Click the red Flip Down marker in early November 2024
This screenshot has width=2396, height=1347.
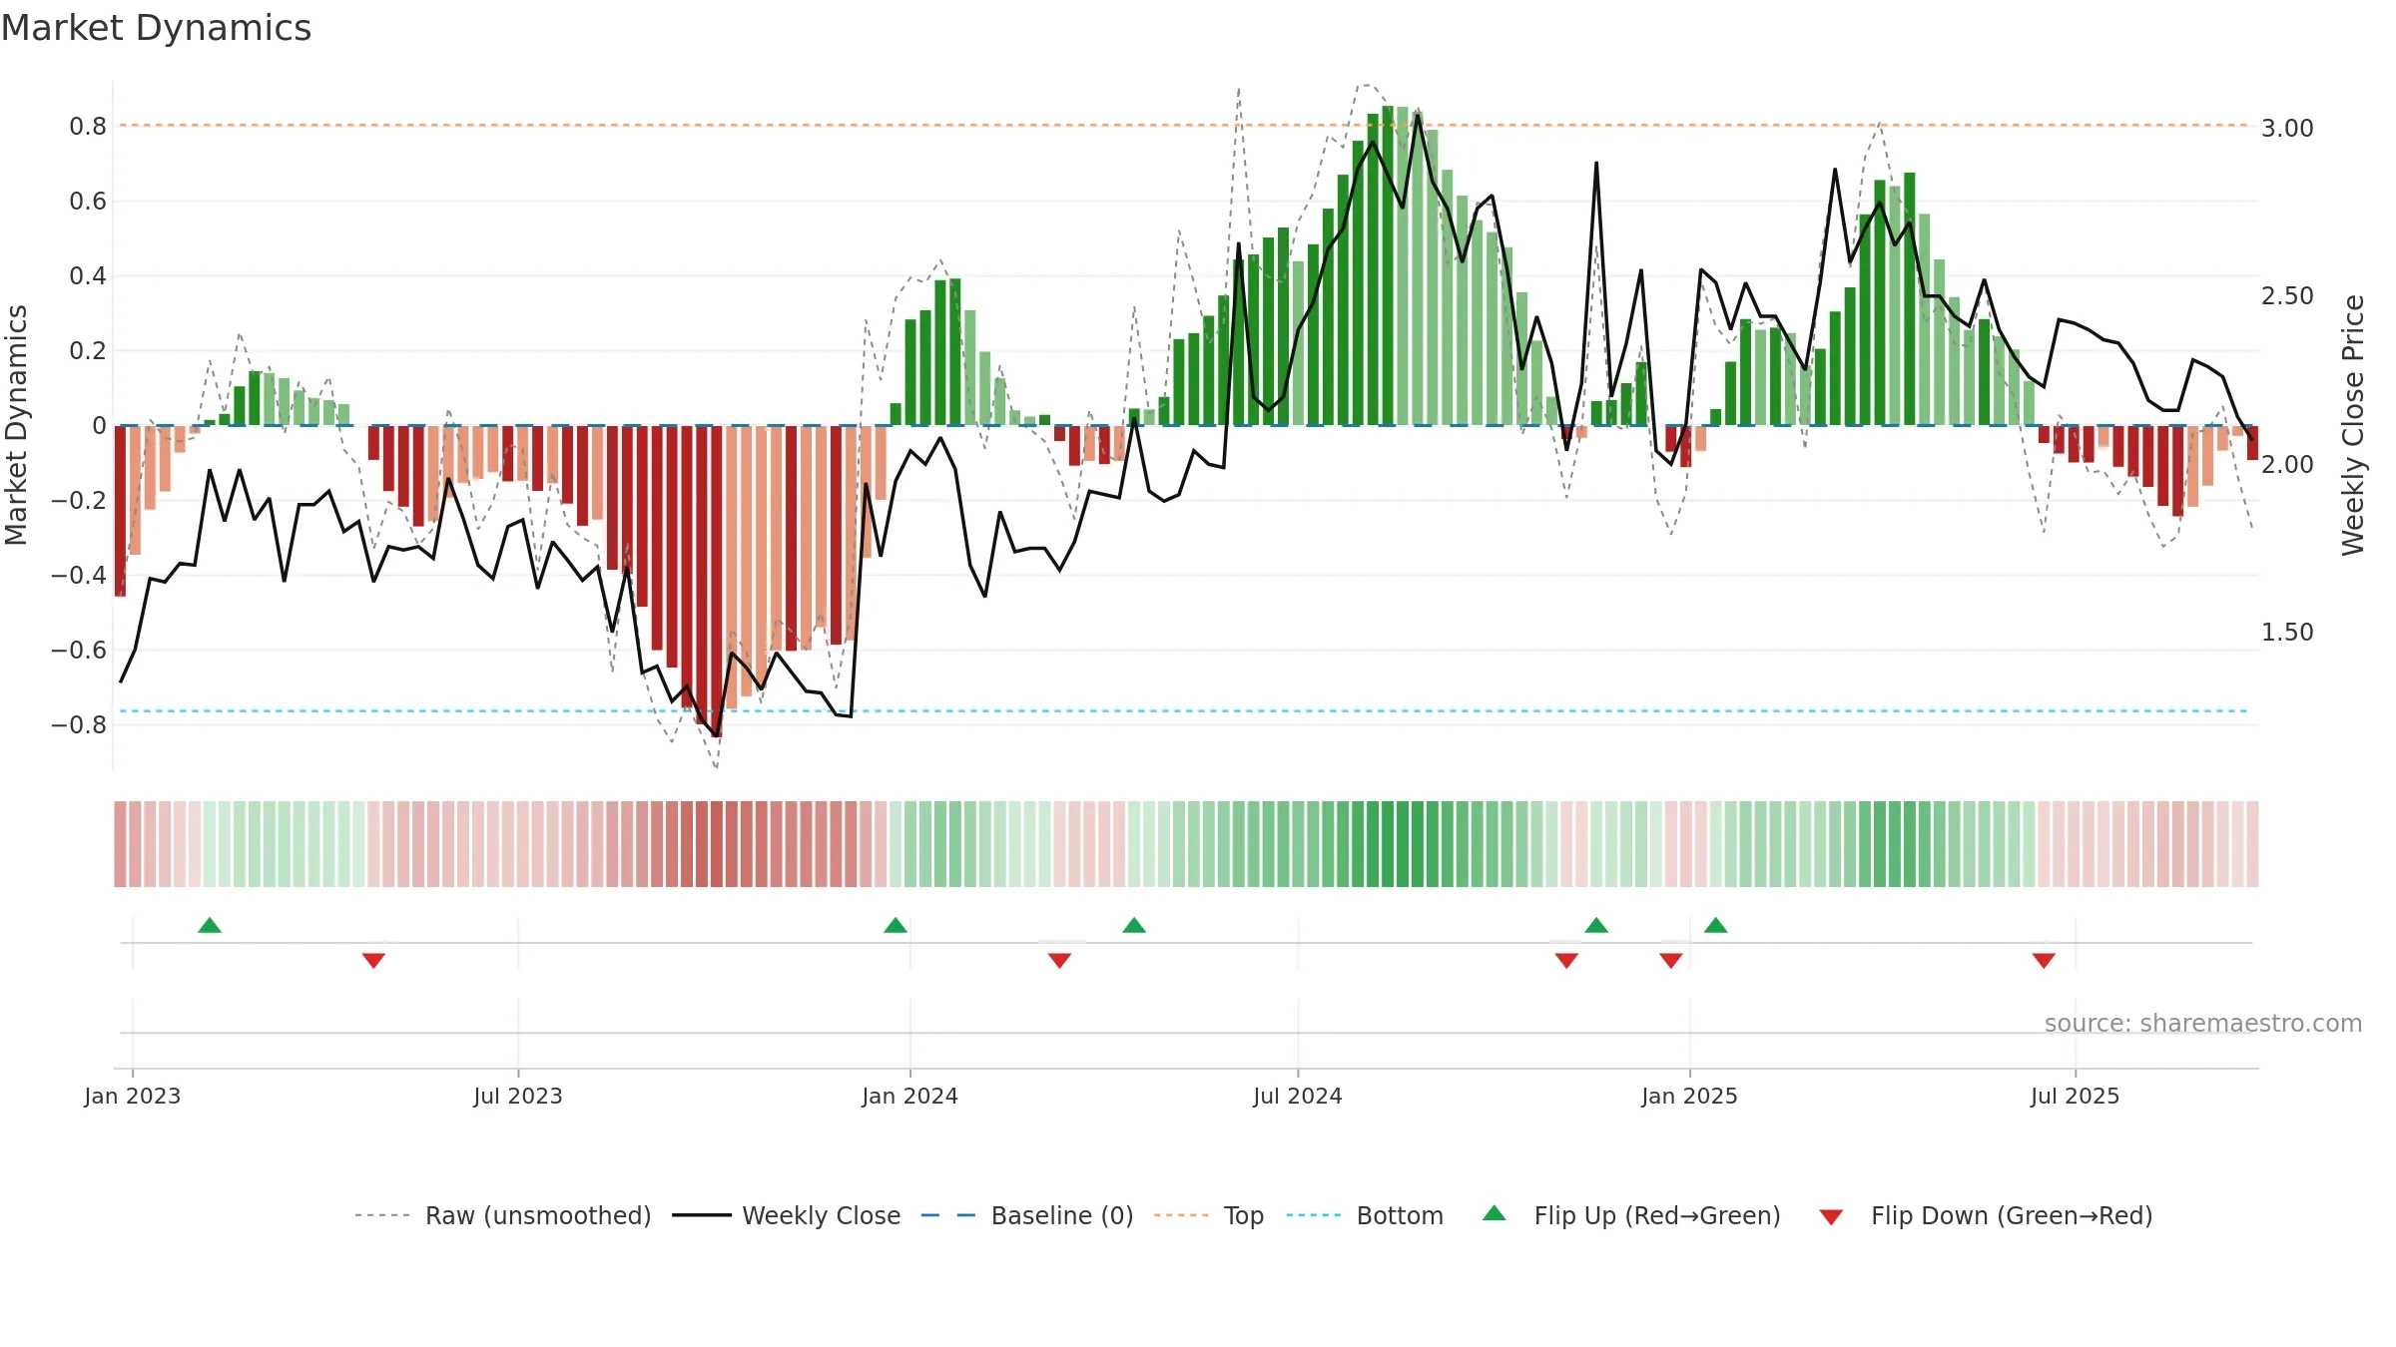1566,961
